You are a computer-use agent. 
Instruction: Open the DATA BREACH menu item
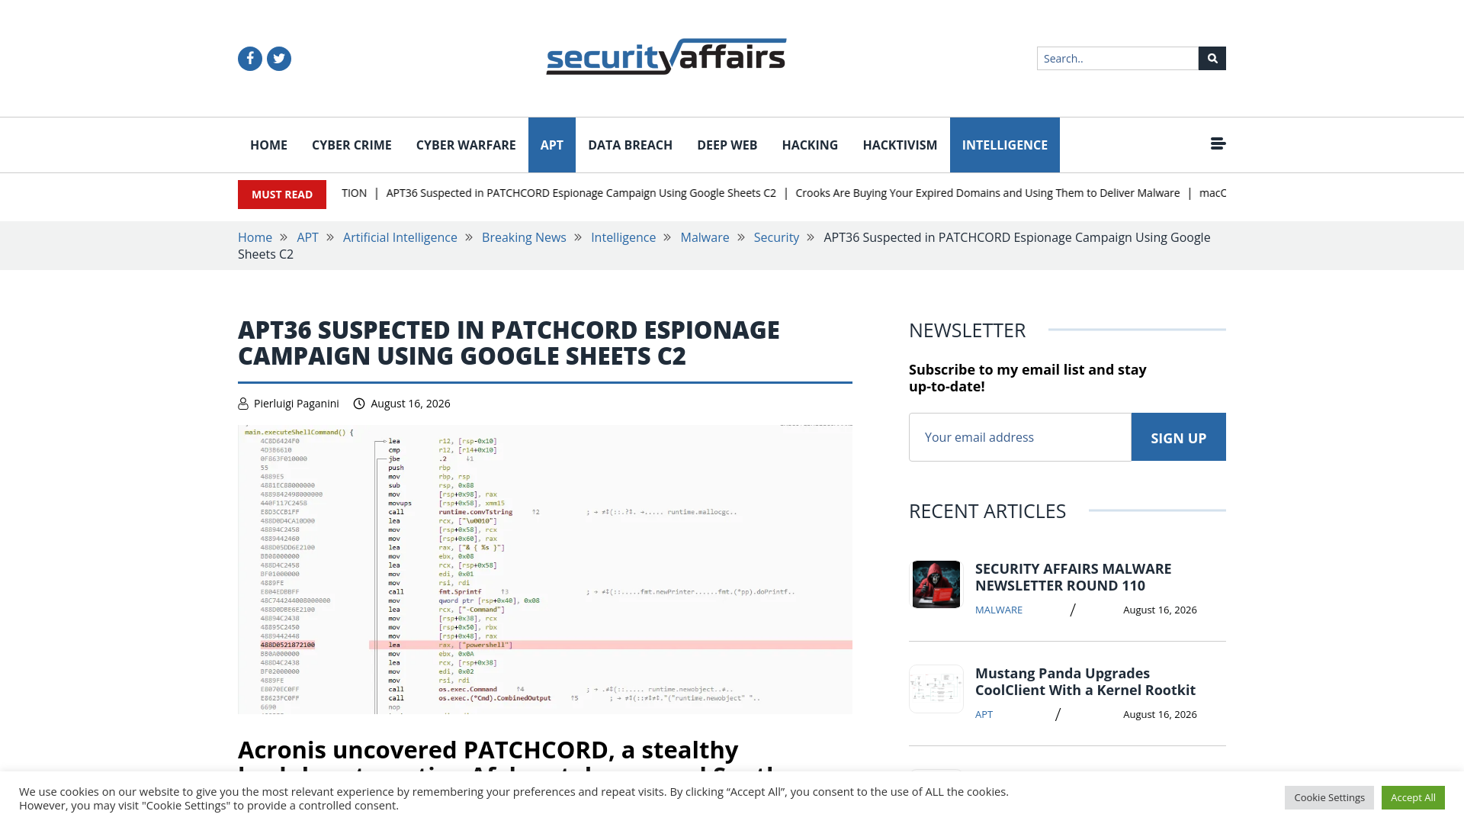point(630,145)
